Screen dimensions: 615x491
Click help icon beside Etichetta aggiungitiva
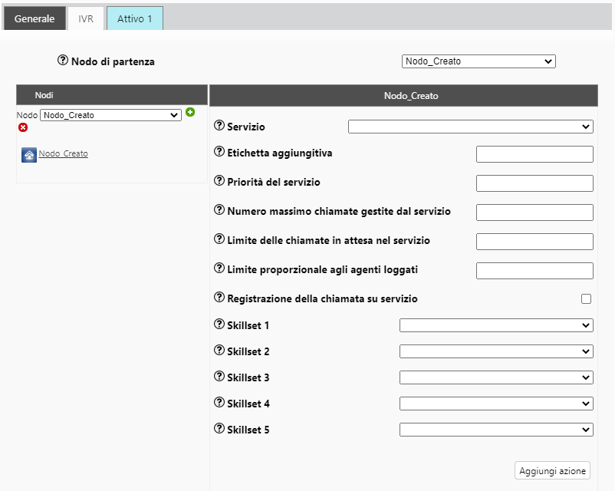click(x=219, y=152)
